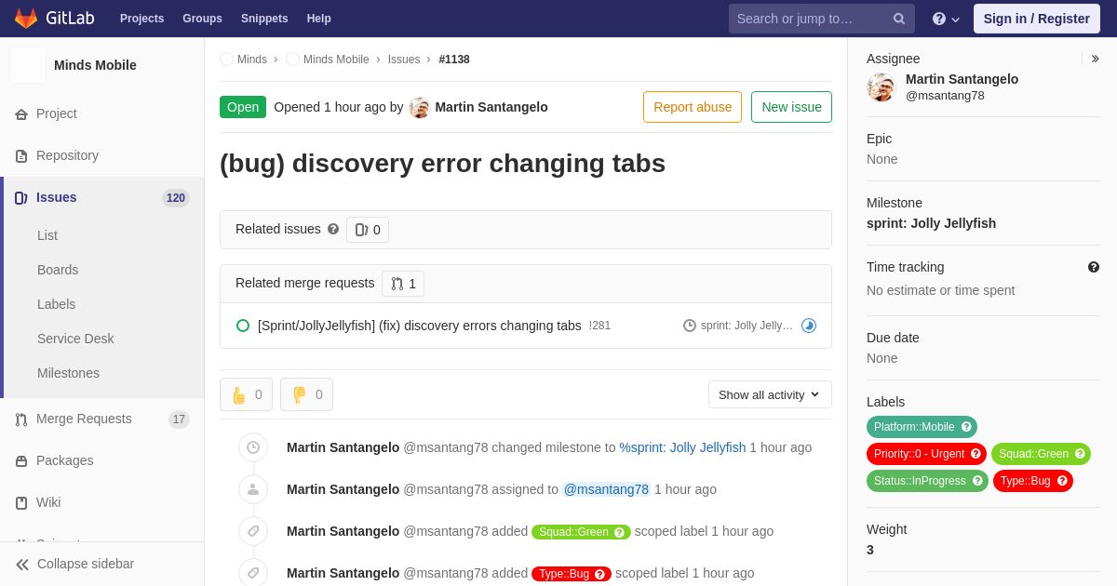The height and width of the screenshot is (586, 1117).
Task: Open the top bar Help menu item
Action: (x=319, y=19)
